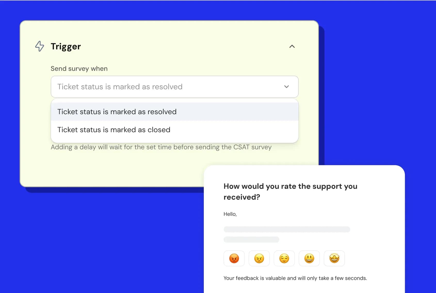The width and height of the screenshot is (436, 293).
Task: Click the dropdown's down arrow chevron
Action: click(x=286, y=87)
